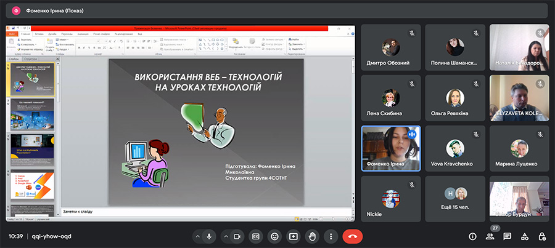
Task: Toggle the microphone on or off
Action: coord(210,236)
